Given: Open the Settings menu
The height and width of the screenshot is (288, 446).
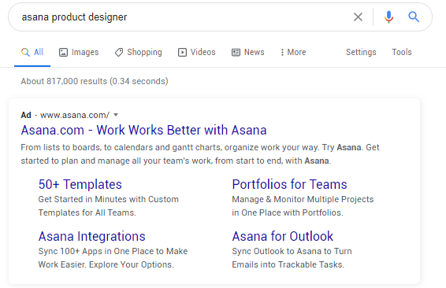Looking at the screenshot, I should (361, 52).
